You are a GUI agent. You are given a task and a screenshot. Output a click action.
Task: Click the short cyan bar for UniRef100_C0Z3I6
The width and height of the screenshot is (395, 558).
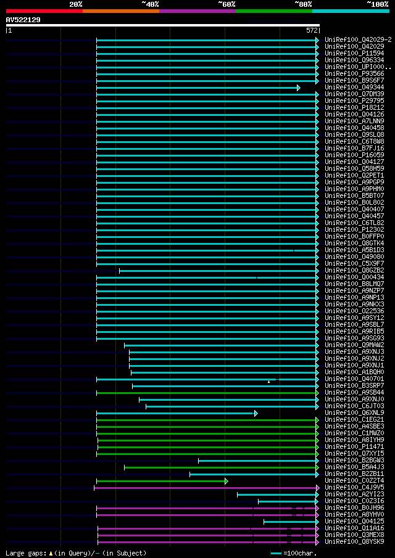(x=288, y=502)
